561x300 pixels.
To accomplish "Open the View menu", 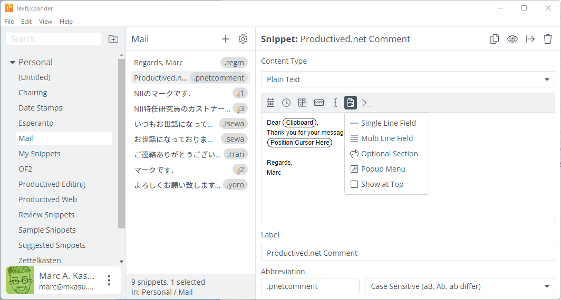I will [x=45, y=22].
